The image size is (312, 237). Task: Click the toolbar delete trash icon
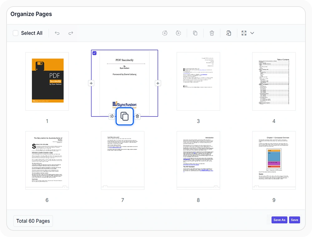pos(212,33)
